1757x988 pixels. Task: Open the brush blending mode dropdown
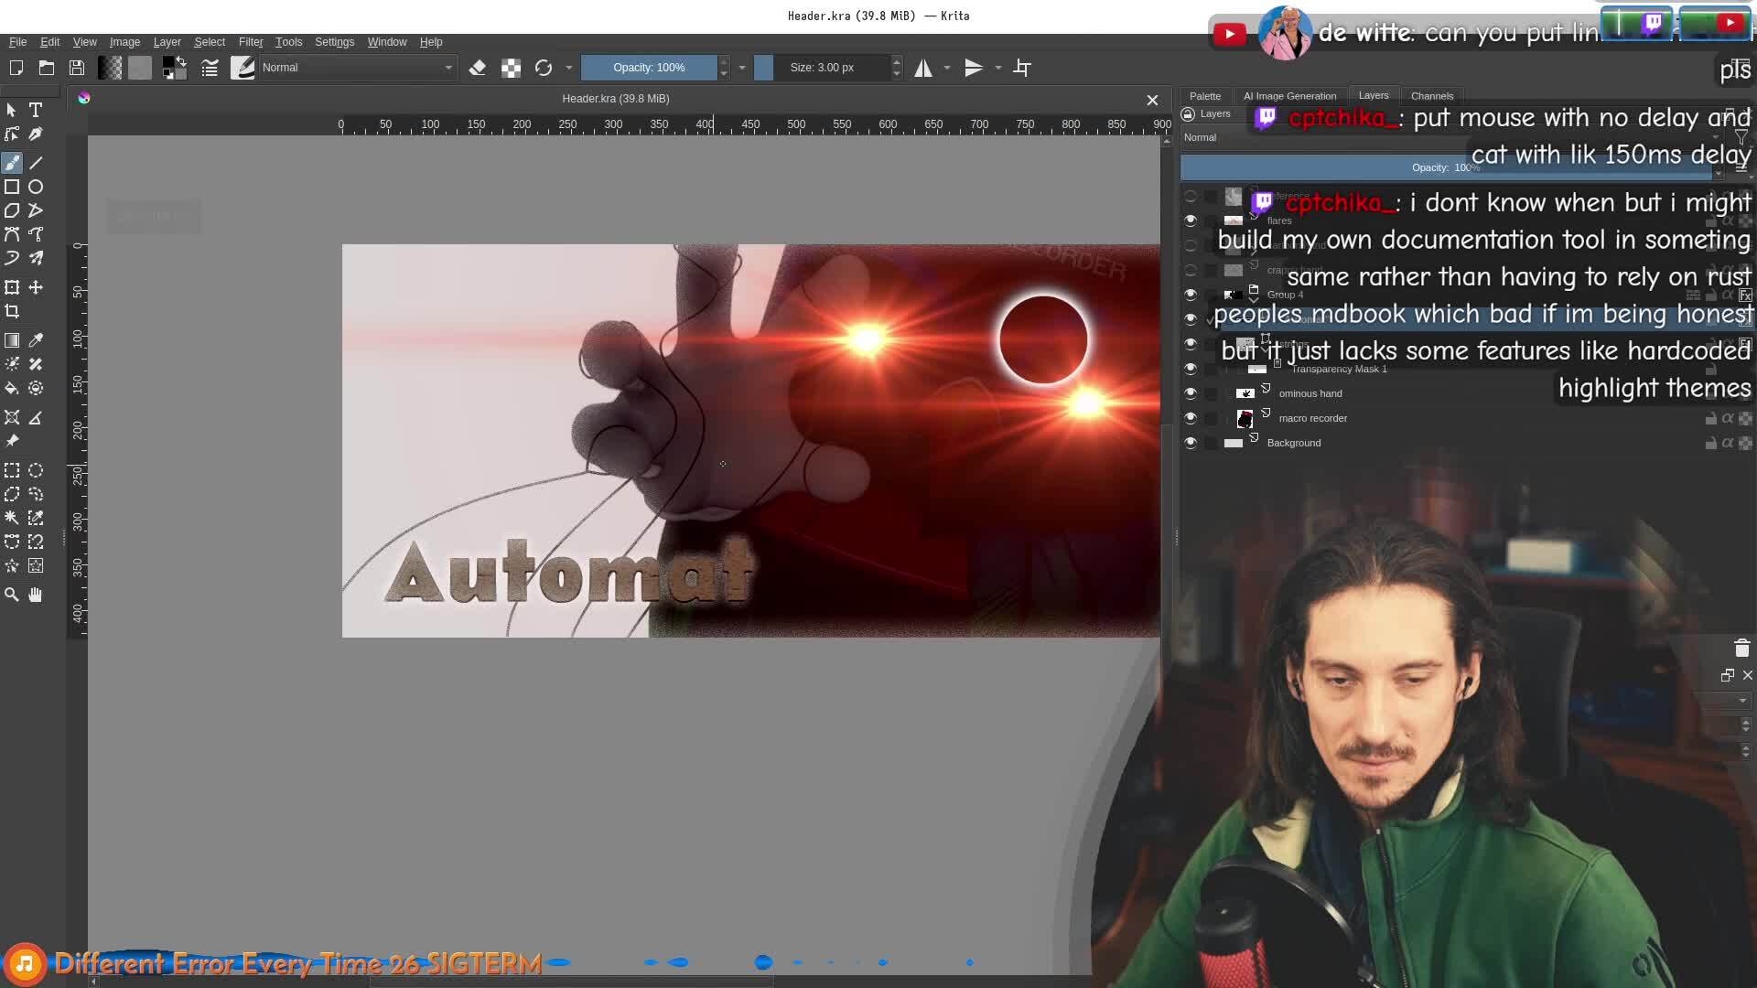357,68
